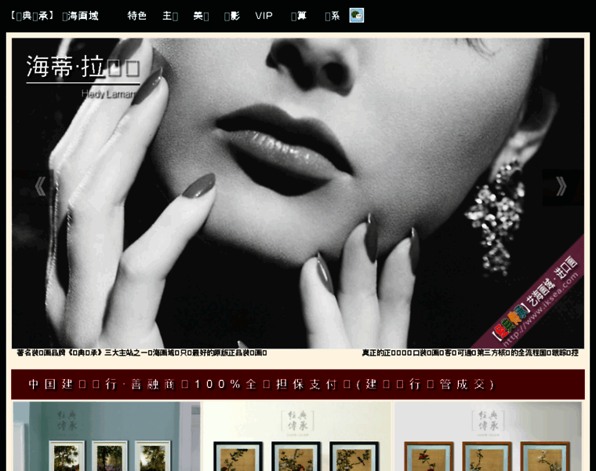Click the 海蒂·拉 slide title text
596x471 pixels.
click(x=83, y=67)
